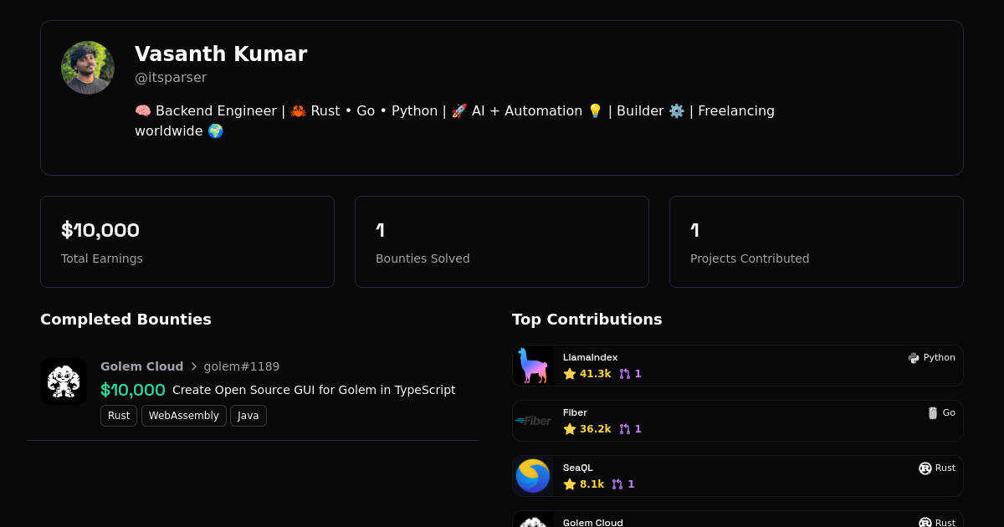Click the pull request icon on Fiber
The height and width of the screenshot is (527, 1004).
tap(624, 429)
